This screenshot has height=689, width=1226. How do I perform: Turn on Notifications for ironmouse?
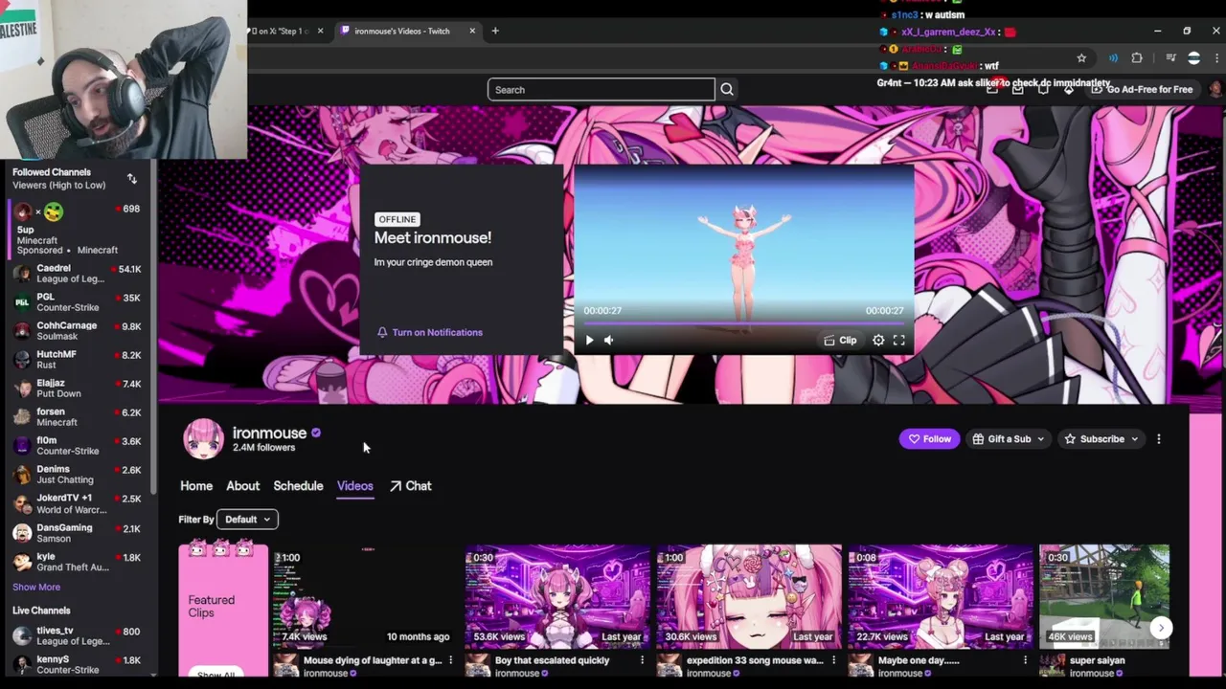click(429, 332)
